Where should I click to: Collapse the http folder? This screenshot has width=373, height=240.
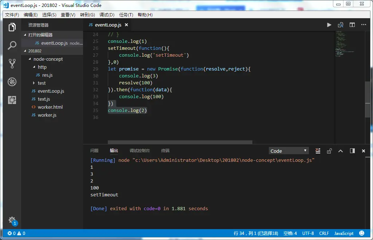coord(34,67)
